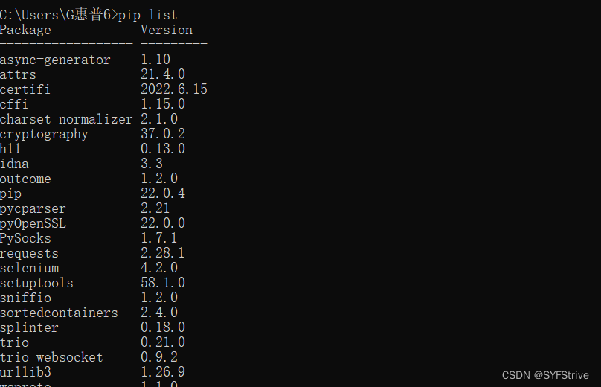This screenshot has width=601, height=387.
Task: Click the Package column header
Action: (x=25, y=30)
